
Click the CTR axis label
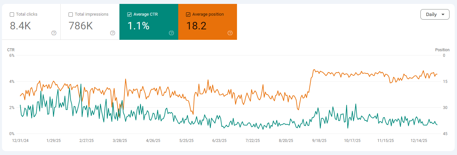point(11,50)
